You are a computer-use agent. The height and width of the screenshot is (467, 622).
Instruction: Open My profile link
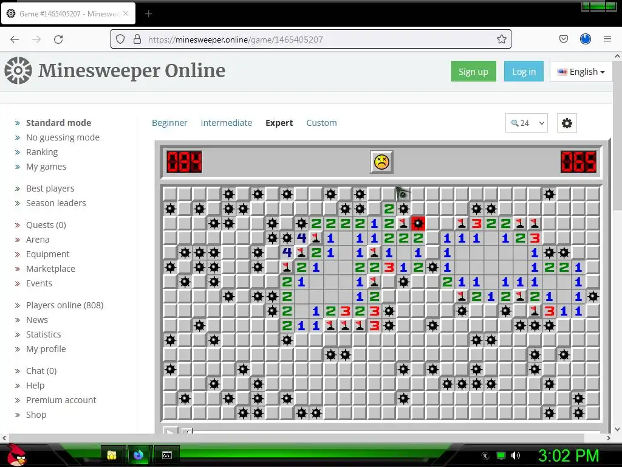pyautogui.click(x=46, y=349)
